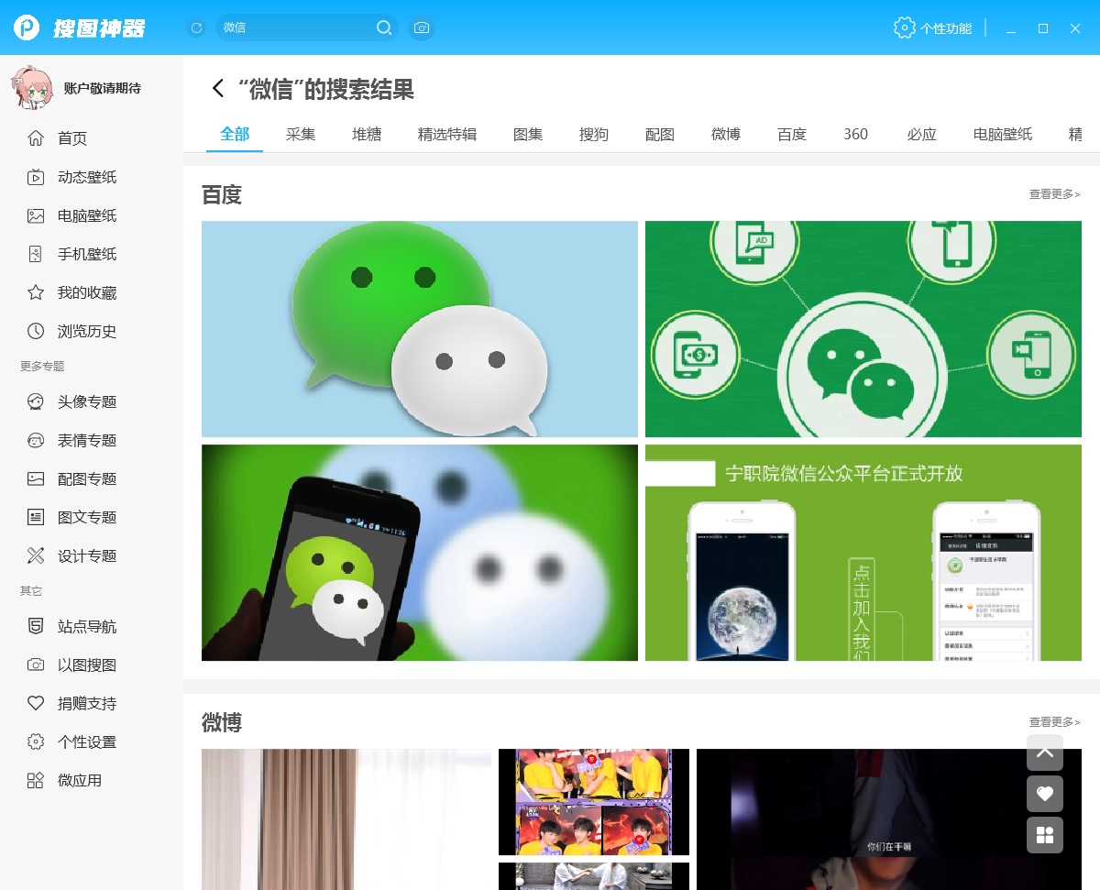Go back using the left arrow
Viewport: 1100px width, 890px height.
pyautogui.click(x=218, y=88)
